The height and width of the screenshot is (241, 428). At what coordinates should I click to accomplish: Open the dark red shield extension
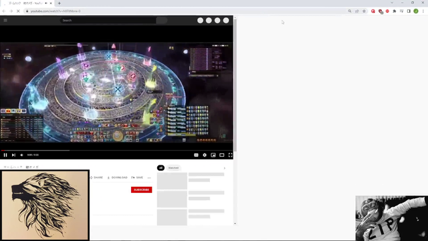pyautogui.click(x=381, y=11)
